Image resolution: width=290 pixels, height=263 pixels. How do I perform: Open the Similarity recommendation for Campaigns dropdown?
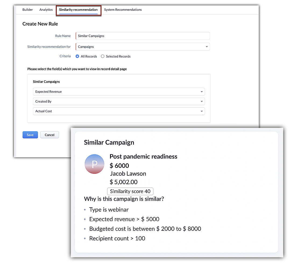143,47
